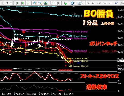Select the M1 timeframe
Viewport: 124px width, 96px height.
pyautogui.click(x=88, y=3)
